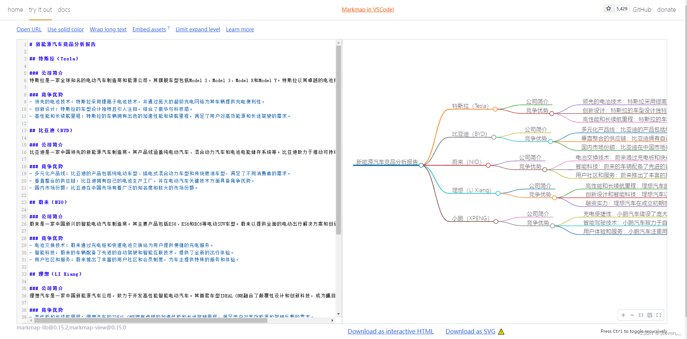This screenshot has height=339, width=687.
Task: Click editor scroll up arrow
Action: point(338,43)
